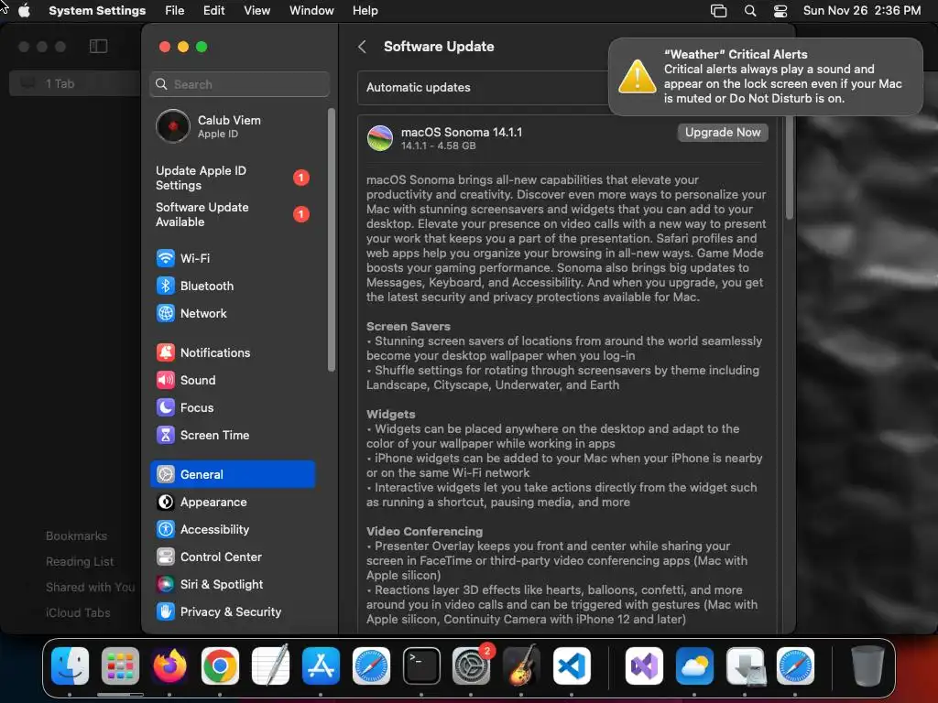This screenshot has height=703, width=938.
Task: Open Terminal from the Dock
Action: [x=421, y=666]
